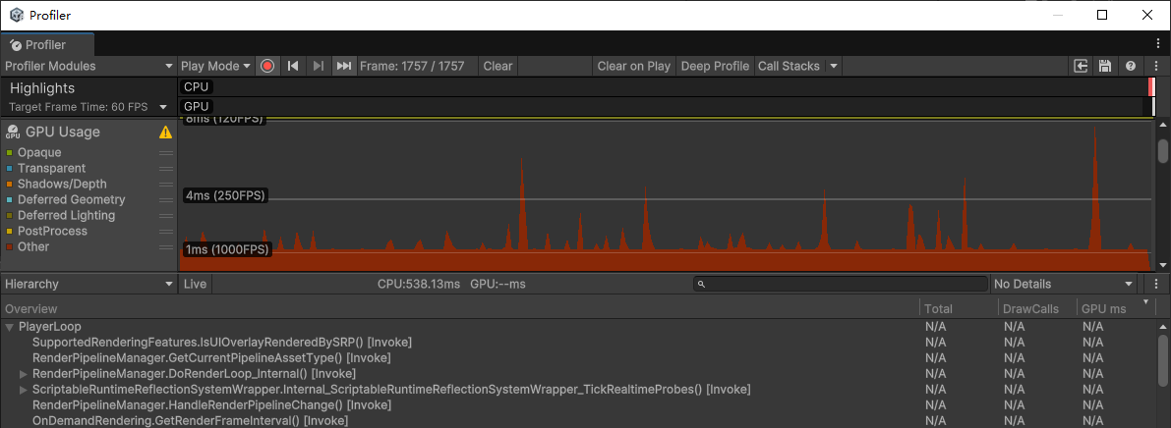1171x428 pixels.
Task: Open the Profiler help icon
Action: coord(1130,66)
